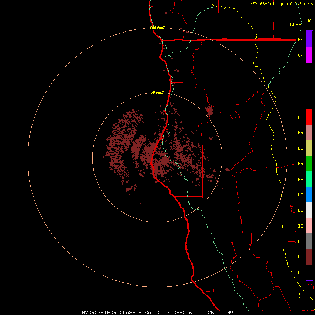This screenshot has height=315, width=315.
Task: Select the BD big drops swatch
Action: (x=309, y=148)
